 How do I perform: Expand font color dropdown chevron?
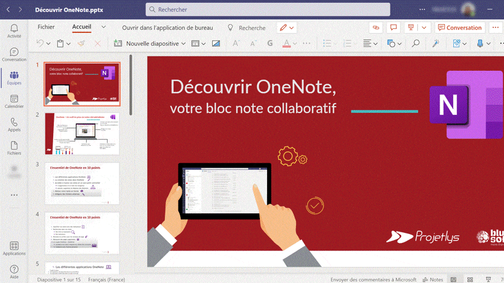click(295, 44)
